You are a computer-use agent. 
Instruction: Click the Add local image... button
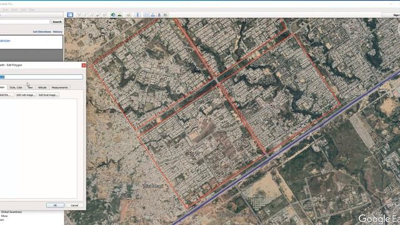[x=48, y=95]
